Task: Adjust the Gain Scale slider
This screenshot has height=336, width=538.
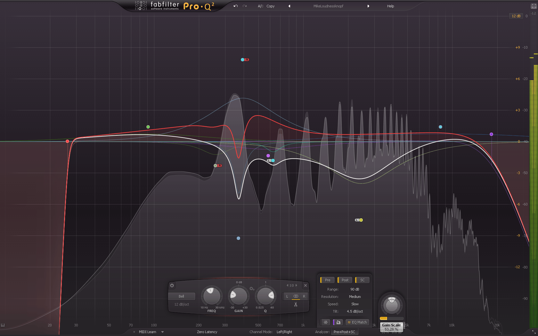Action: pos(391,318)
